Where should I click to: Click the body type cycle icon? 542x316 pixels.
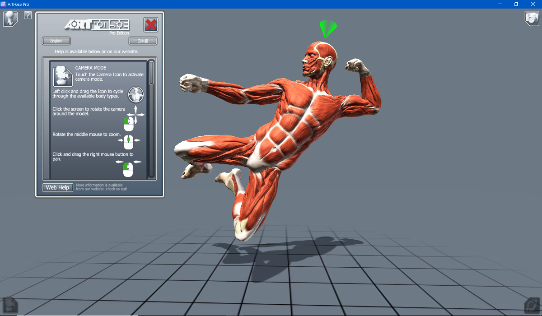[x=135, y=95]
